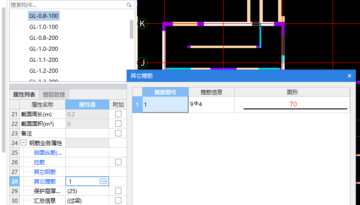360x205 pixels.
Task: Toggle 附加 checkbox for 保护层厚
Action: [x=118, y=191]
